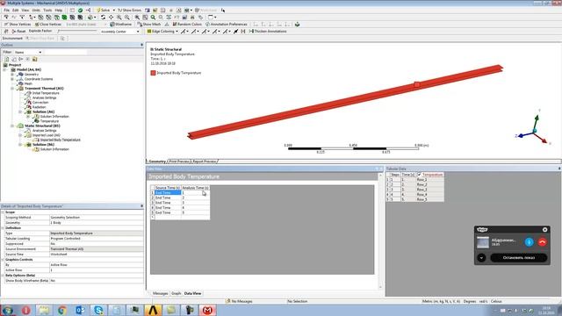Click the Skype end call red button
The image size is (562, 316).
point(542,242)
